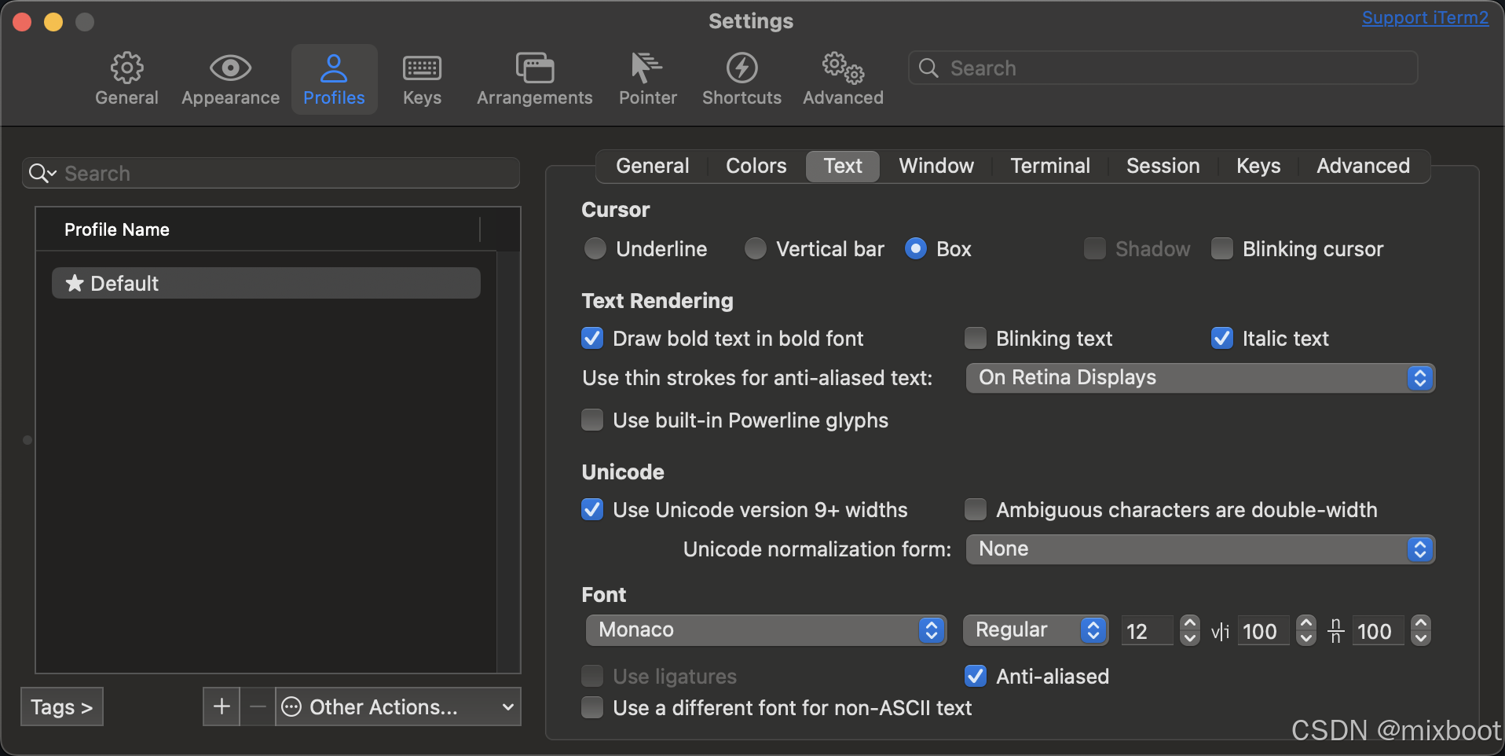Image resolution: width=1505 pixels, height=756 pixels.
Task: Open the Keys keyboard icon in toolbar
Action: click(422, 68)
